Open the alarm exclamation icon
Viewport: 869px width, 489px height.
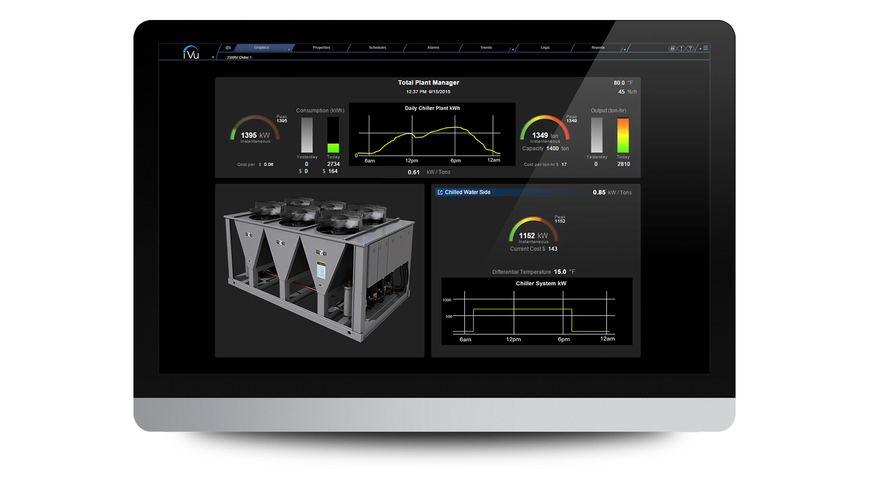(681, 48)
